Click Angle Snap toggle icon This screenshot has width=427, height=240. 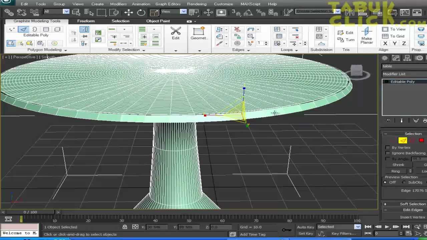click(248, 12)
